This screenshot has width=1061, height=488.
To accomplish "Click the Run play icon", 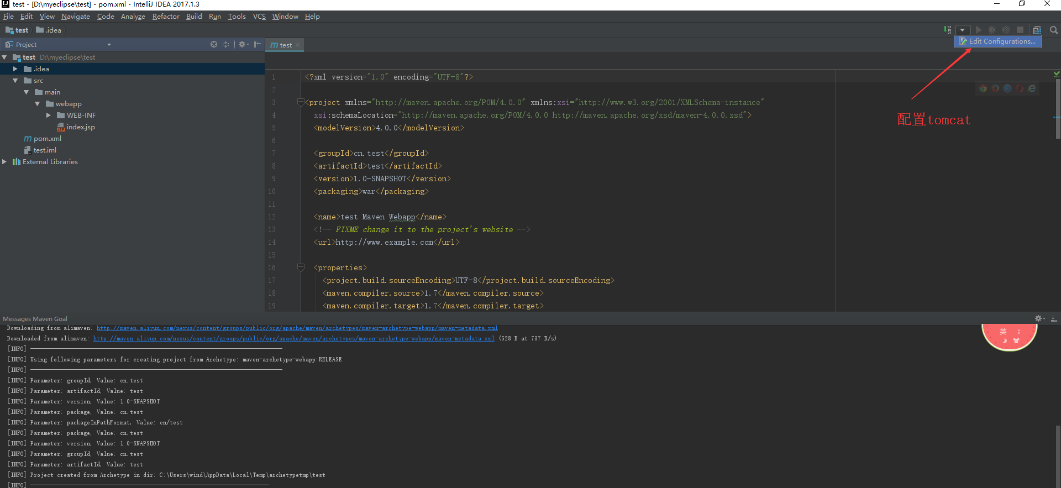I will click(979, 30).
